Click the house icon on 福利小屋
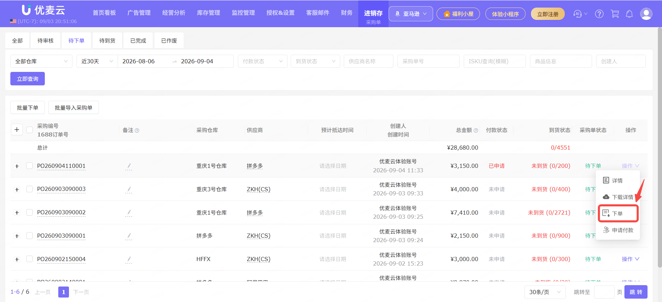Screen dimensions: 662x302 point(447,14)
